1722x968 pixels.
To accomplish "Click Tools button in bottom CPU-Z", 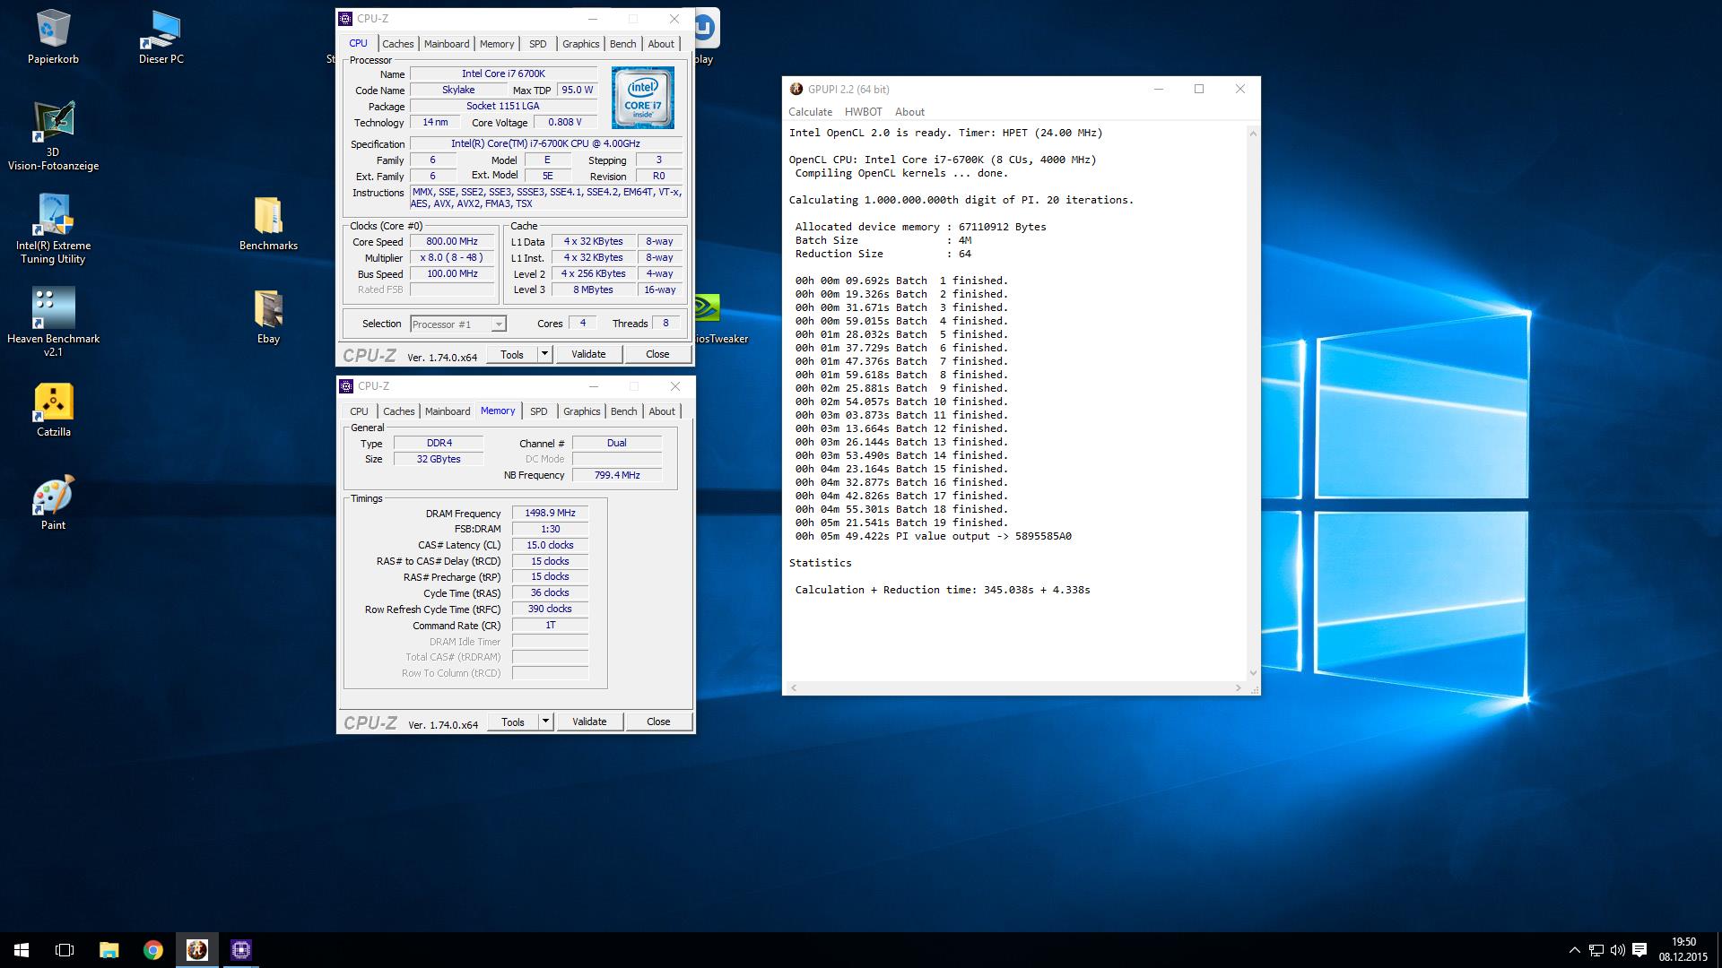I will (x=513, y=722).
